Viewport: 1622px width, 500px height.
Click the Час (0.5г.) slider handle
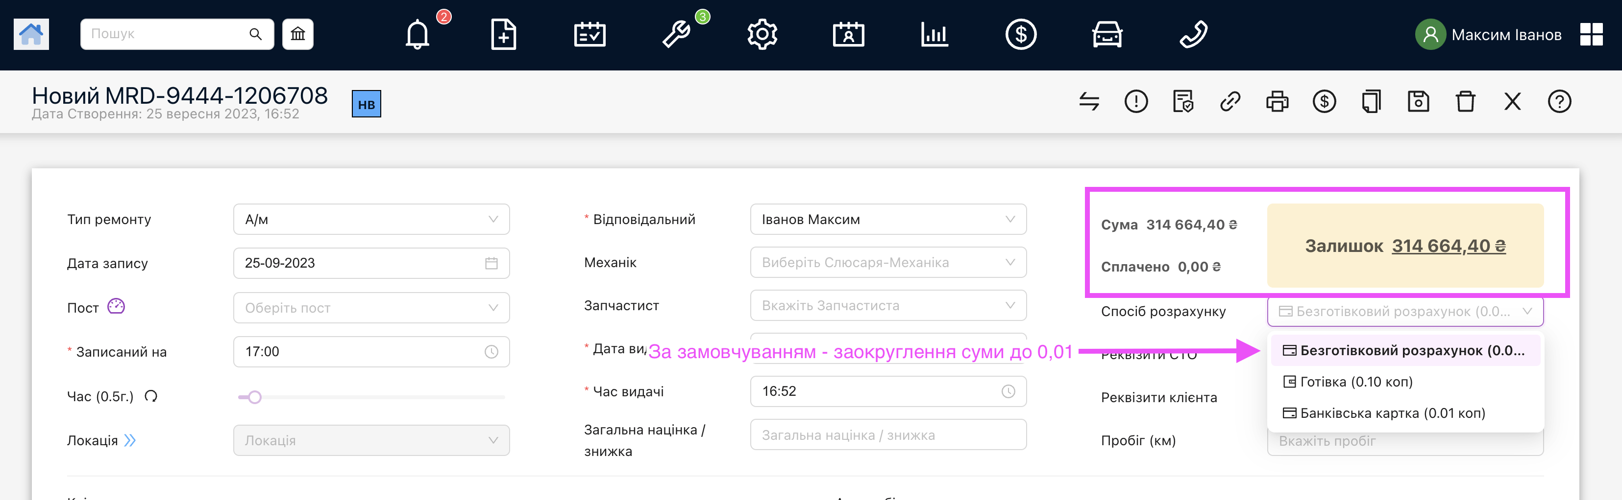point(254,397)
